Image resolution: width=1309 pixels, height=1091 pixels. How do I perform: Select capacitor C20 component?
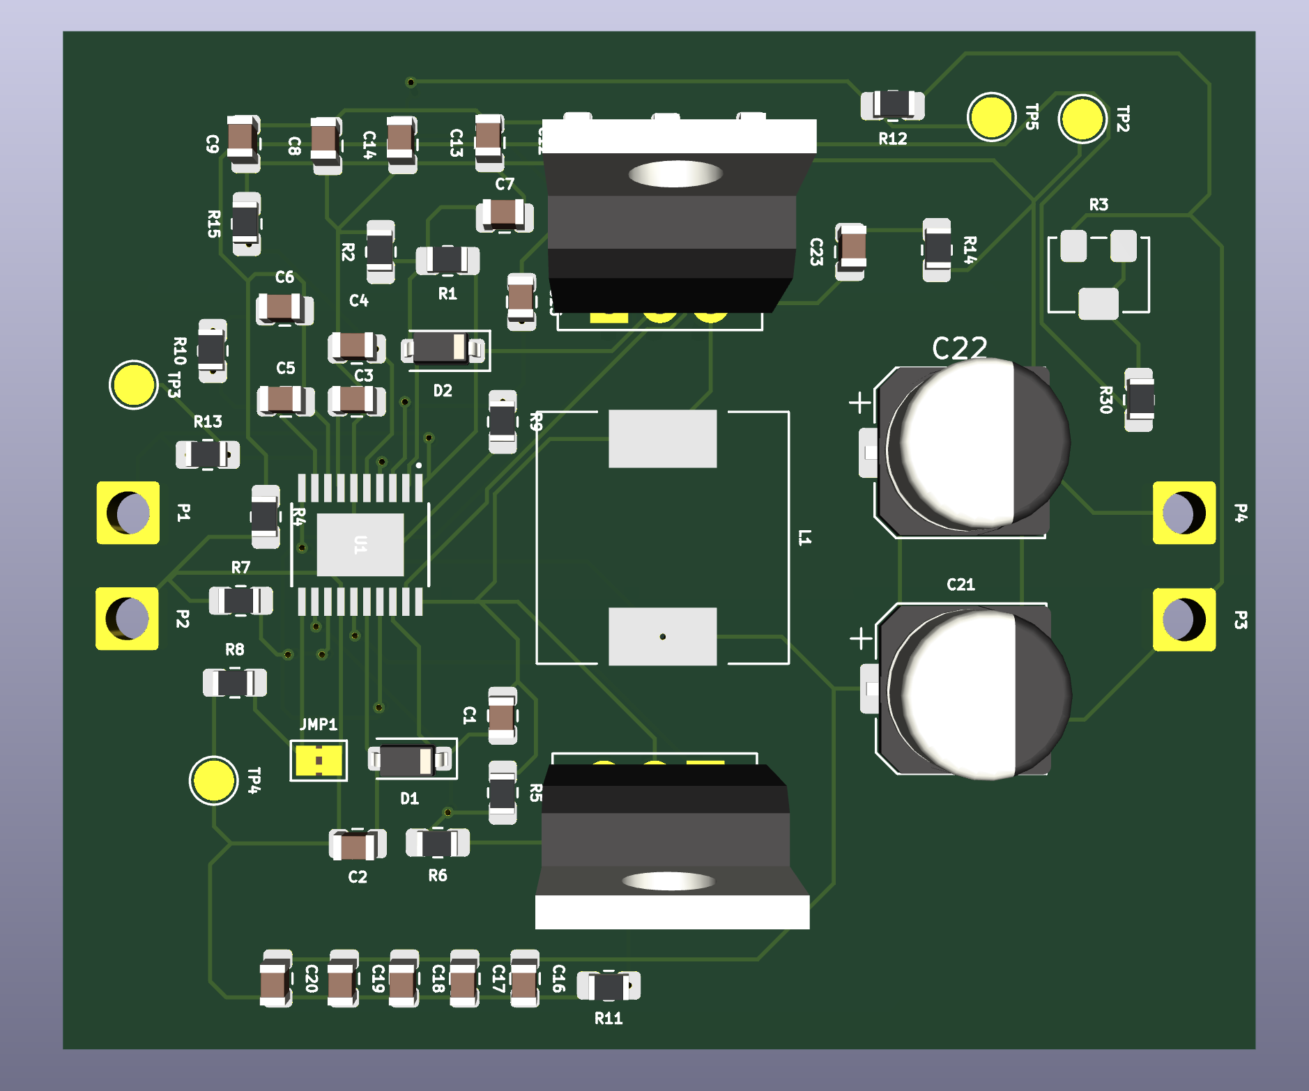(276, 979)
